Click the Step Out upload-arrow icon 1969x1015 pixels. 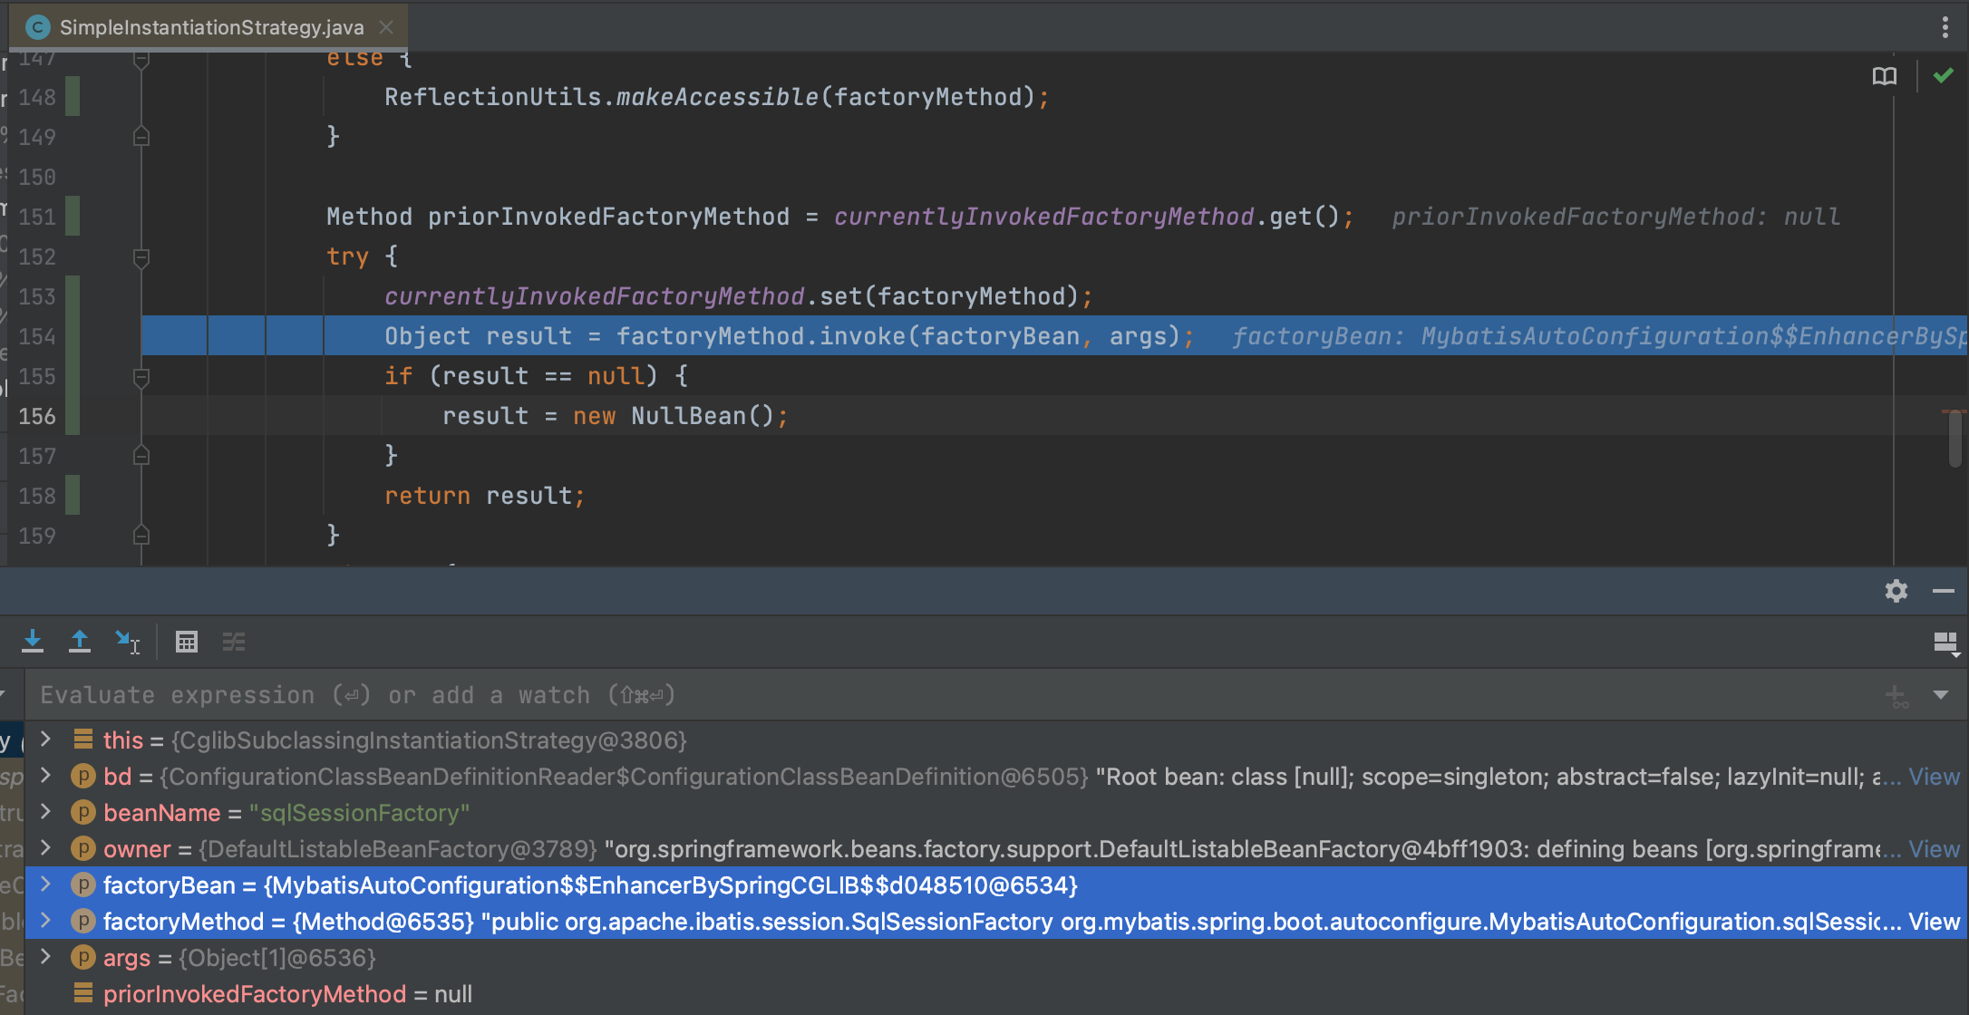coord(80,642)
